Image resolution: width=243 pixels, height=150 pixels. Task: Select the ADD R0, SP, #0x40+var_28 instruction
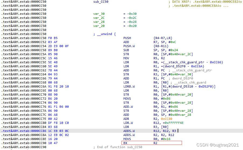[x=157, y=115]
